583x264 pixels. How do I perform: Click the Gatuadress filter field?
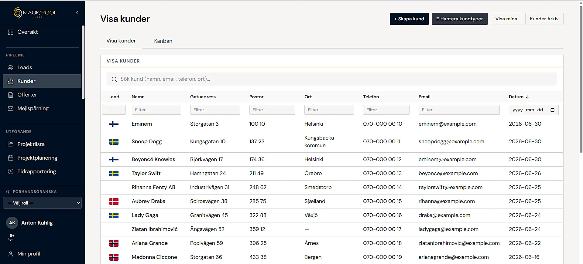(x=215, y=110)
